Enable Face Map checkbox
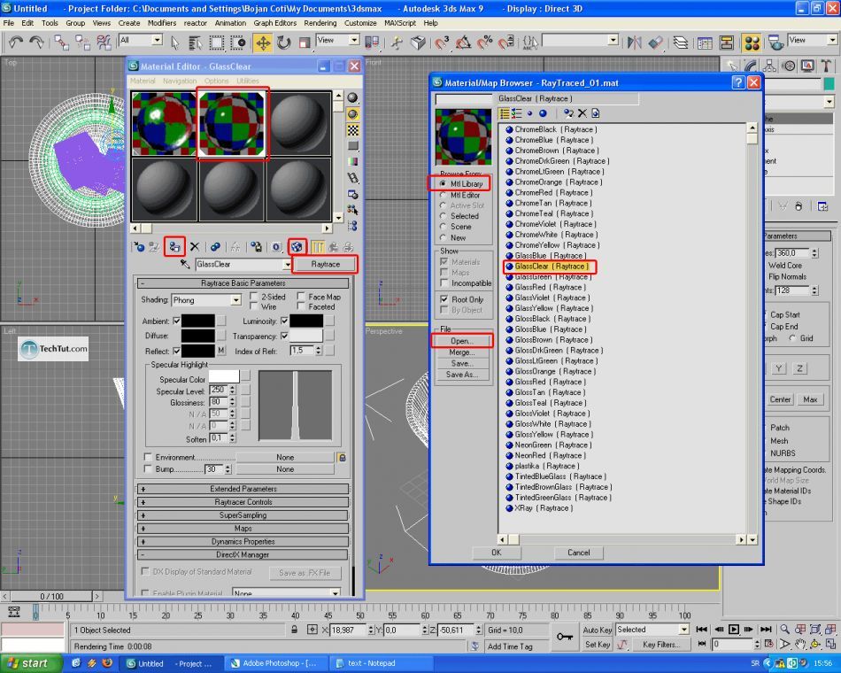841x673 pixels. (301, 297)
